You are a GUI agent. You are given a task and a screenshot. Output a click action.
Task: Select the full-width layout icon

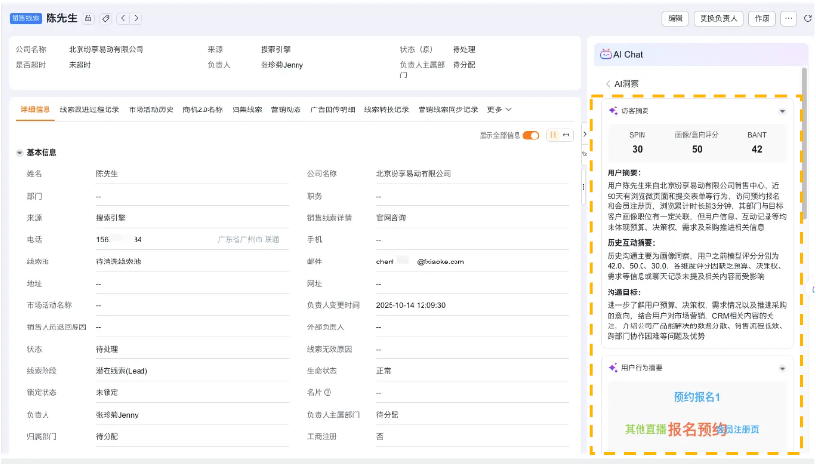(x=566, y=135)
